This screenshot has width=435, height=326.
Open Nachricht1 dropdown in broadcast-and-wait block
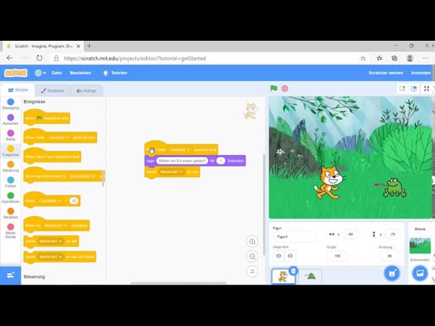pyautogui.click(x=50, y=257)
